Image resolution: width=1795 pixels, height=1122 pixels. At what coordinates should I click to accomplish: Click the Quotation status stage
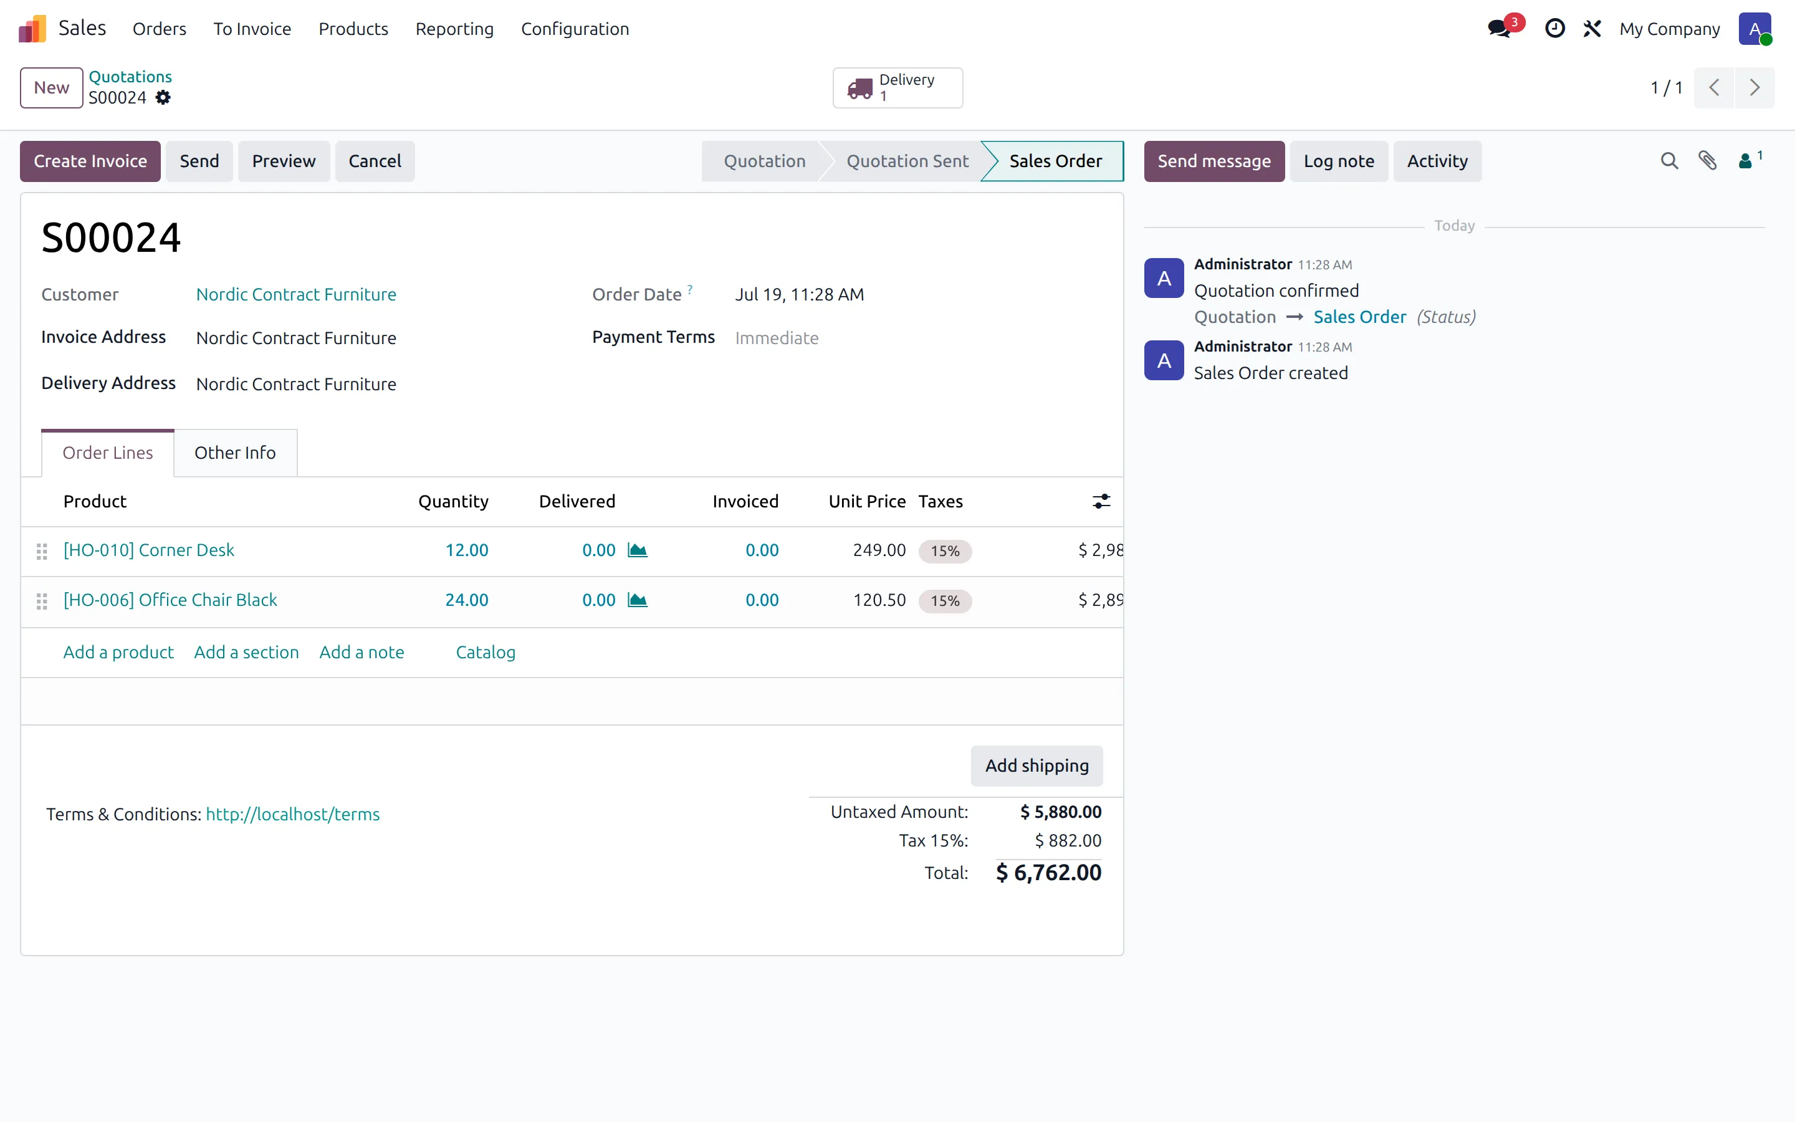click(764, 161)
